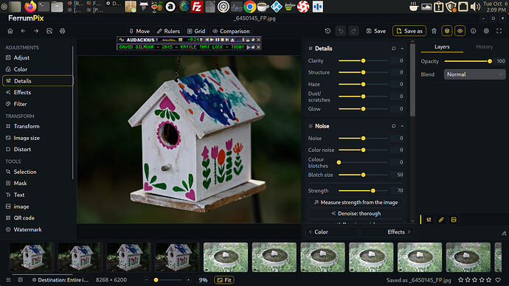The height and width of the screenshot is (286, 509).
Task: Open Destination: Entire image dropdown
Action: 60,280
